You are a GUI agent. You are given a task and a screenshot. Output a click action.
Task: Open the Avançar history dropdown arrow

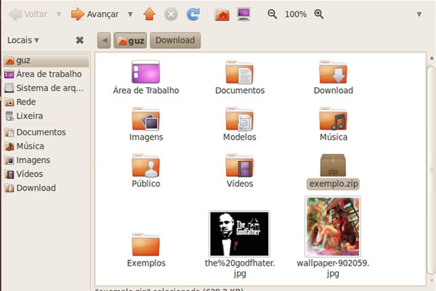[x=130, y=14]
